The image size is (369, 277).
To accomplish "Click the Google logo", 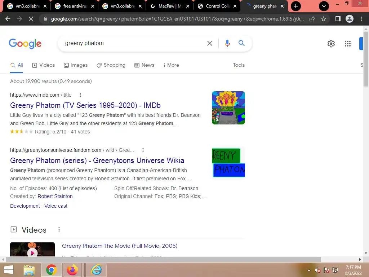I will tap(25, 44).
